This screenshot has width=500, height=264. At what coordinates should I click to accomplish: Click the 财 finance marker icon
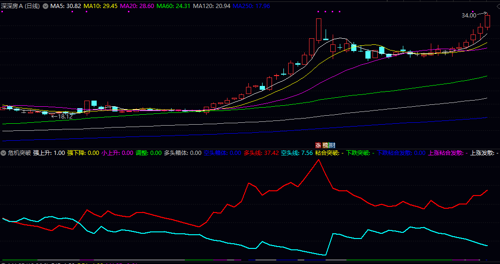pos(332,145)
